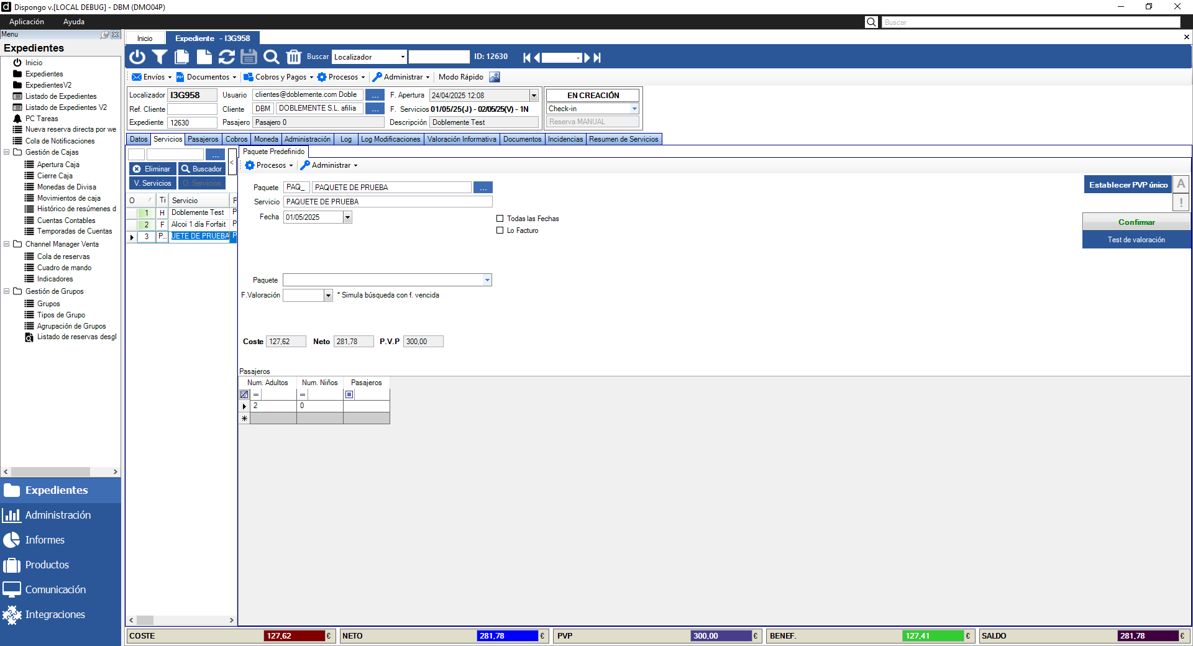
Task: Click the ... button beside PAQUETE DE PRUEBA
Action: 483,188
